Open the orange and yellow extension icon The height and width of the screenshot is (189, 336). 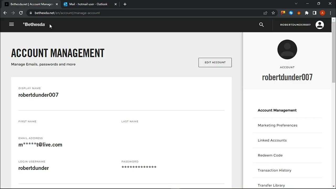(x=283, y=13)
